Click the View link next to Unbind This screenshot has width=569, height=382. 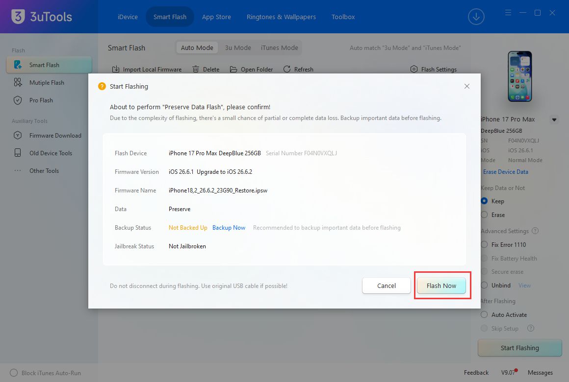tap(524, 285)
